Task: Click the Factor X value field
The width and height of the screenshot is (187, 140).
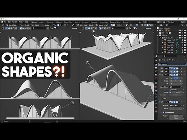Action: pyautogui.click(x=176, y=116)
